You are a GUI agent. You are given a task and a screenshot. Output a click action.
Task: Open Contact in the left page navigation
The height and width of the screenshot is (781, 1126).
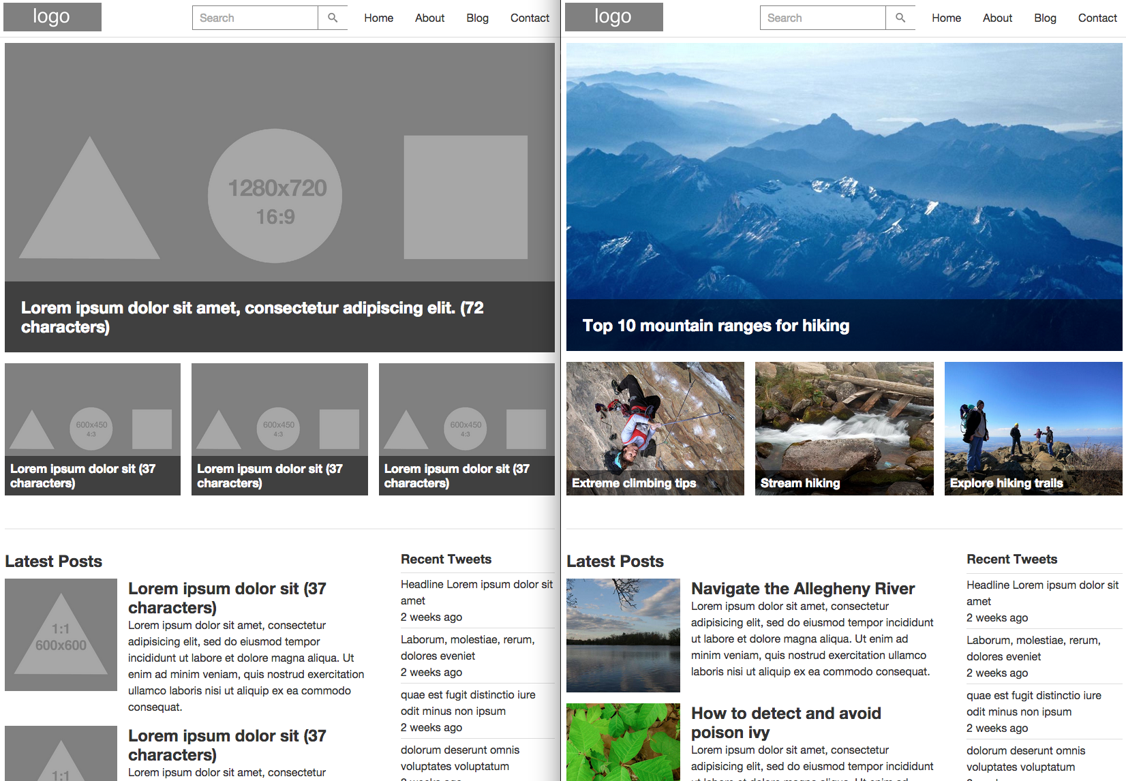tap(530, 18)
